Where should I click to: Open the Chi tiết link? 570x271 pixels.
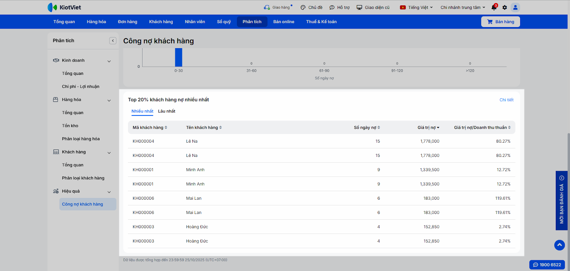506,100
